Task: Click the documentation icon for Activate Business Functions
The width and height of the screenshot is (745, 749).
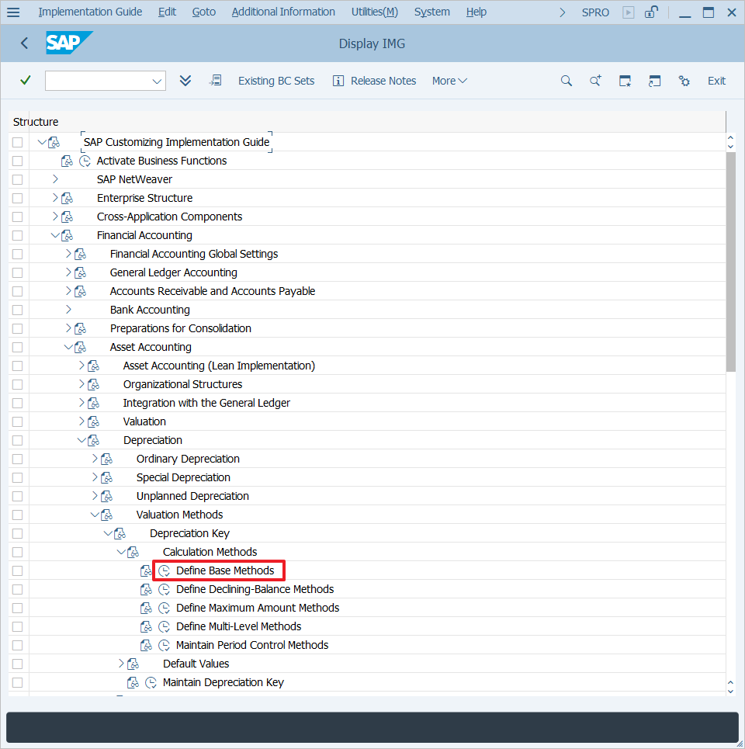Action: click(67, 161)
